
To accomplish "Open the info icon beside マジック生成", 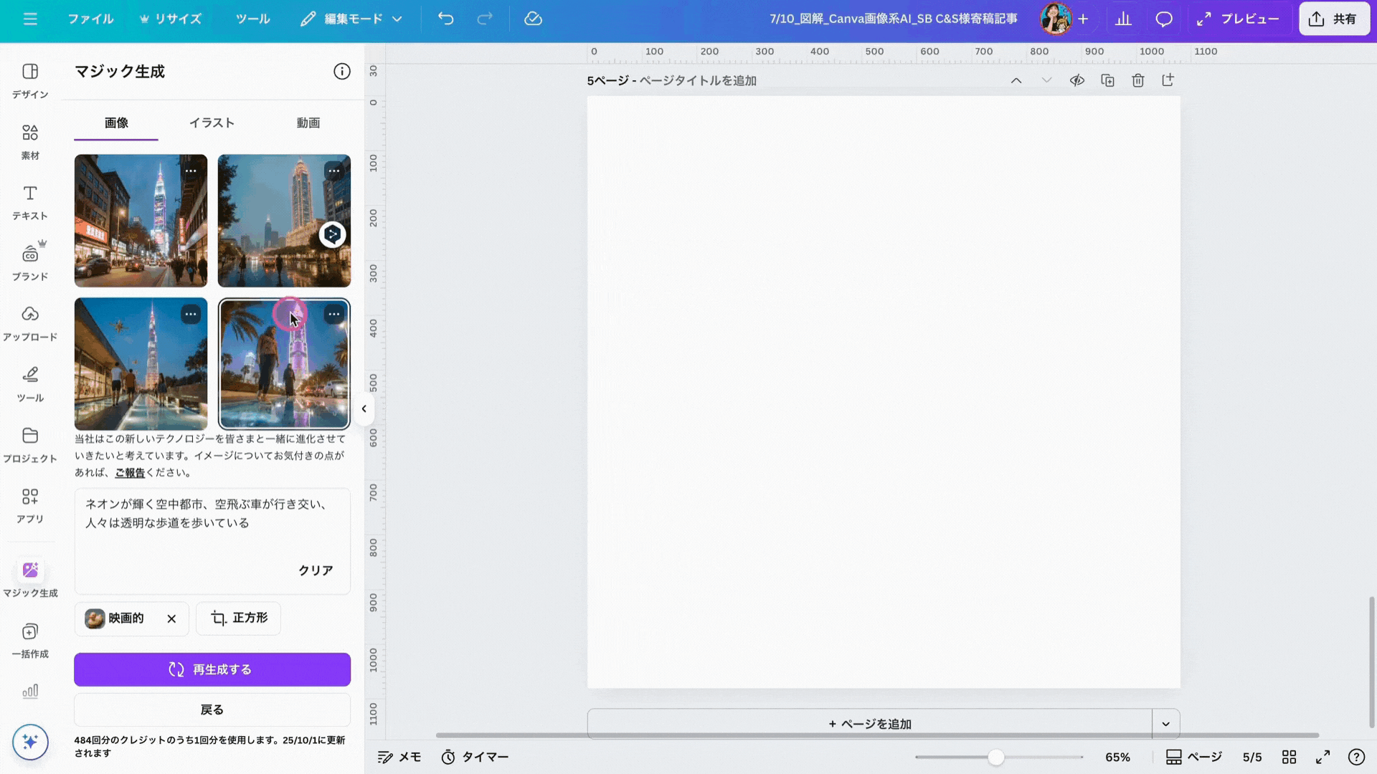I will pyautogui.click(x=341, y=71).
